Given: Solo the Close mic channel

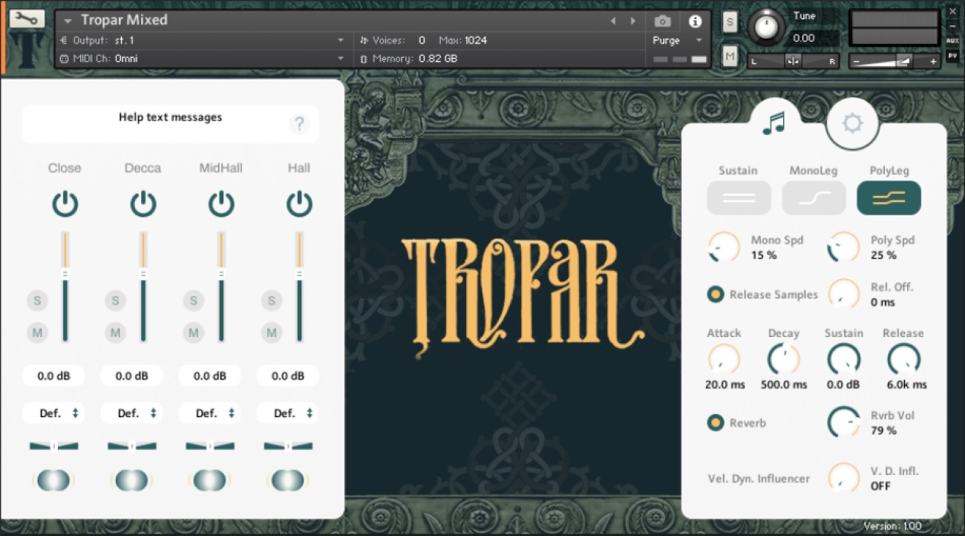Looking at the screenshot, I should tap(37, 301).
